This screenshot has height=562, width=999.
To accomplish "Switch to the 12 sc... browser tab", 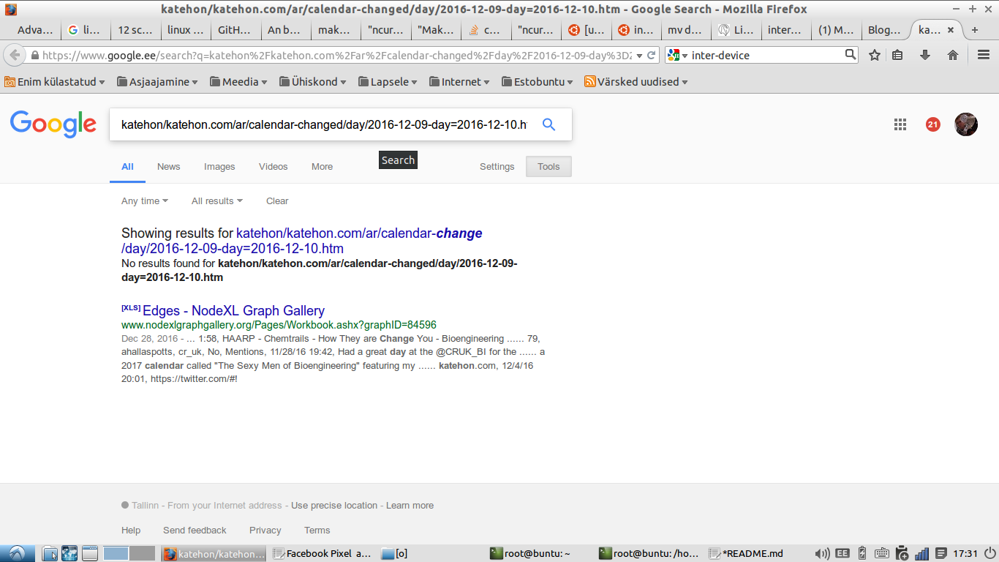I will [x=134, y=30].
